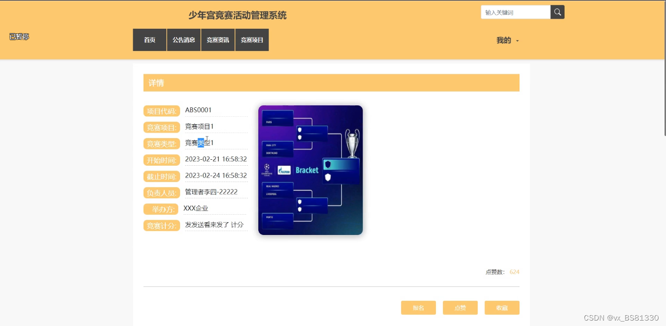666x326 pixels.
Task: Click the Bracket competition image
Action: [x=310, y=170]
